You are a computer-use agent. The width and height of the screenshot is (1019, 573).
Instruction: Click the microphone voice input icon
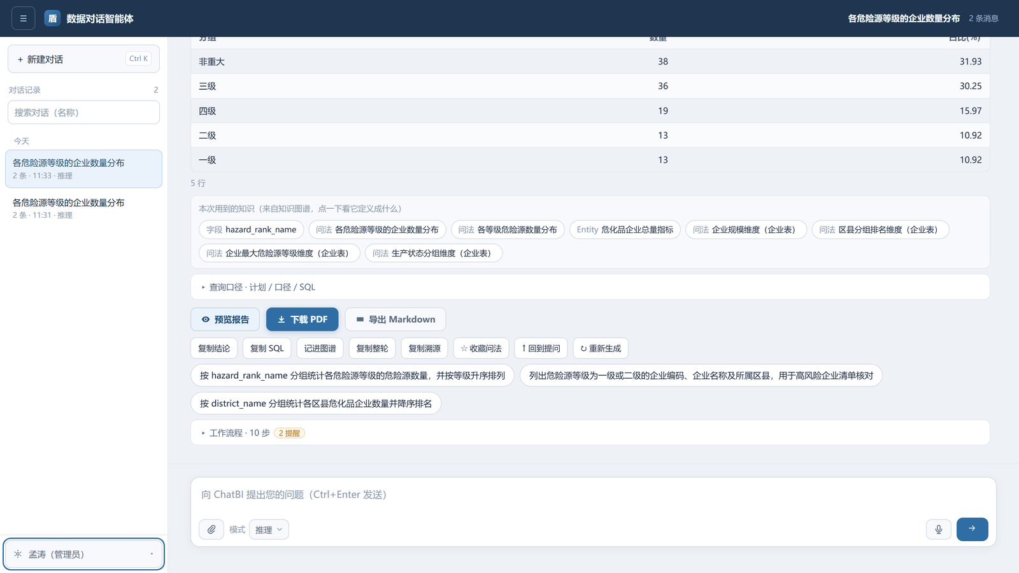click(939, 529)
